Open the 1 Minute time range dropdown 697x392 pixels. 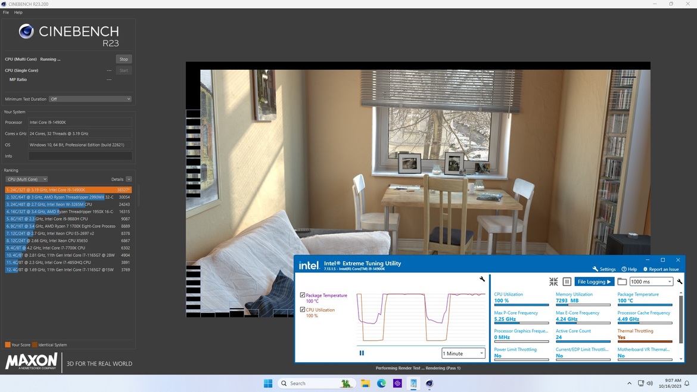pos(463,353)
